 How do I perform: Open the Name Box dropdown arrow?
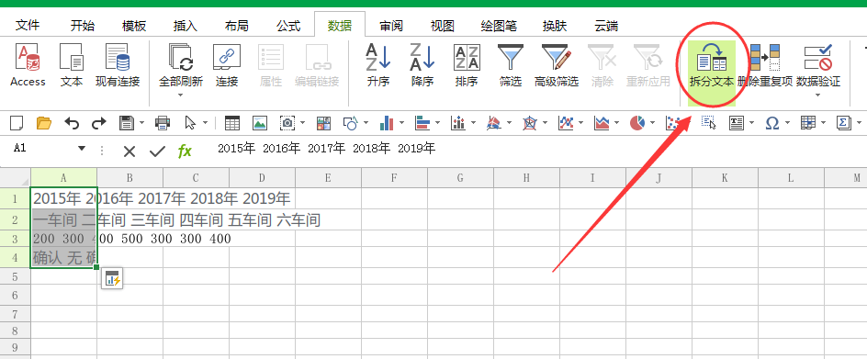click(82, 148)
